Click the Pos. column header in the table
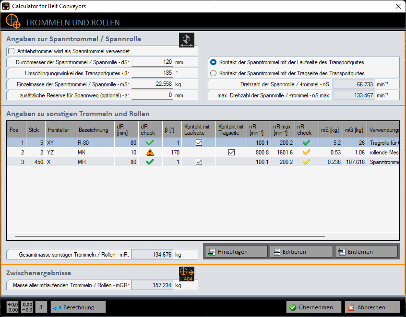Screen dimensions: 406x317 [16, 129]
